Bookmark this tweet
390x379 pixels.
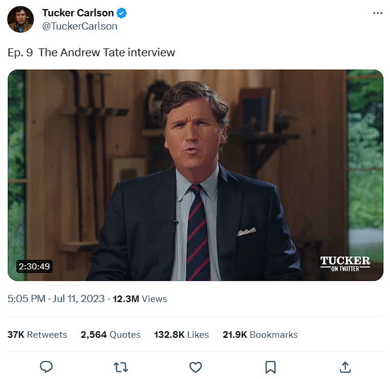(270, 367)
